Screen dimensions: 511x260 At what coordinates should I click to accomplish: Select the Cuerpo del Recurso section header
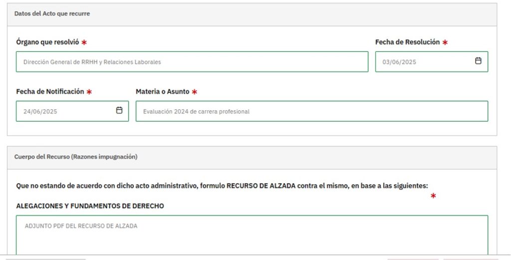coord(76,157)
